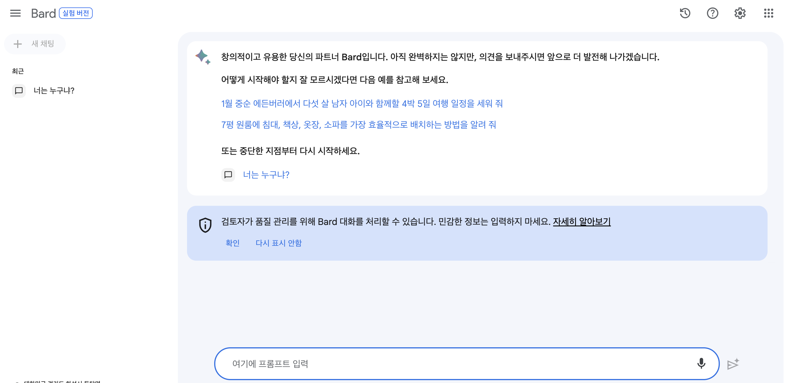Select the 7평 원룸 furniture example prompt
The image size is (787, 383).
(358, 125)
